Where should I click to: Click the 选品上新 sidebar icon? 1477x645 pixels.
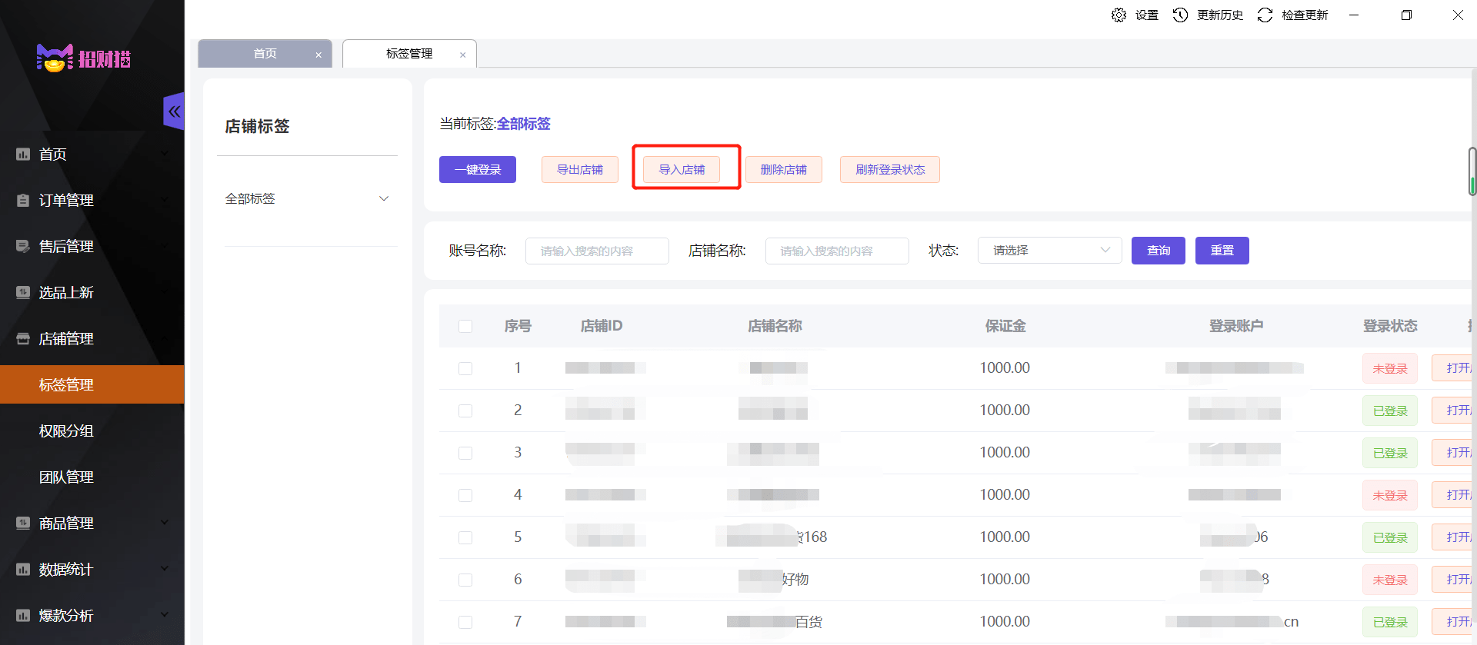pyautogui.click(x=23, y=293)
